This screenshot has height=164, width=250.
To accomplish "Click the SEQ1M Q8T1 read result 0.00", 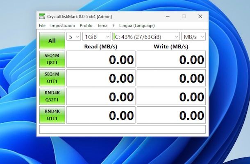I will (101, 59).
